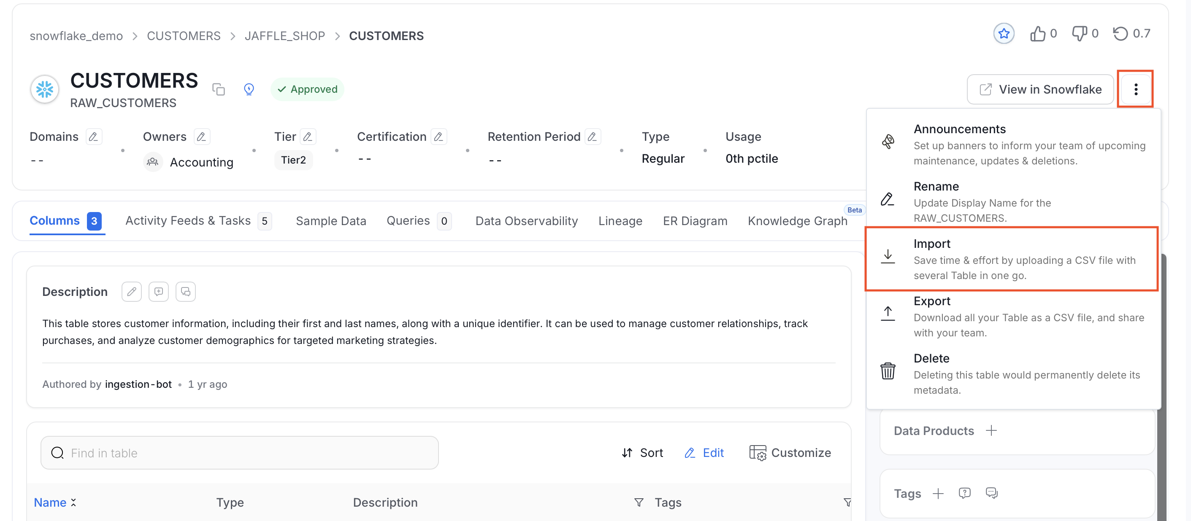Add Tags plus icon
Viewport: 1191px width, 521px height.
tap(938, 493)
